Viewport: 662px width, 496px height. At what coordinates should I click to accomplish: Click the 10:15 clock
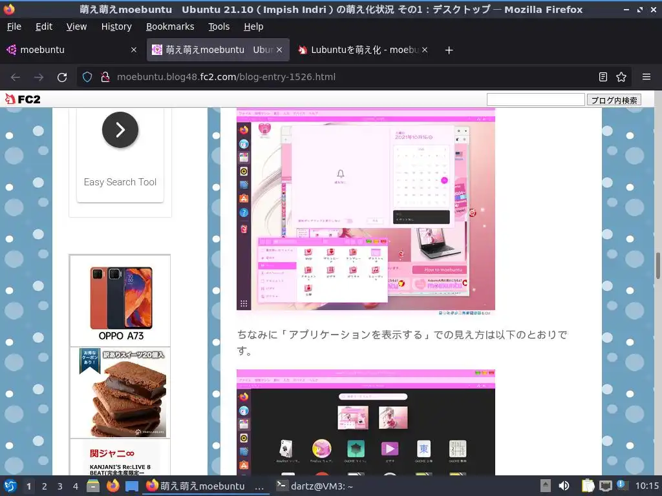(646, 486)
